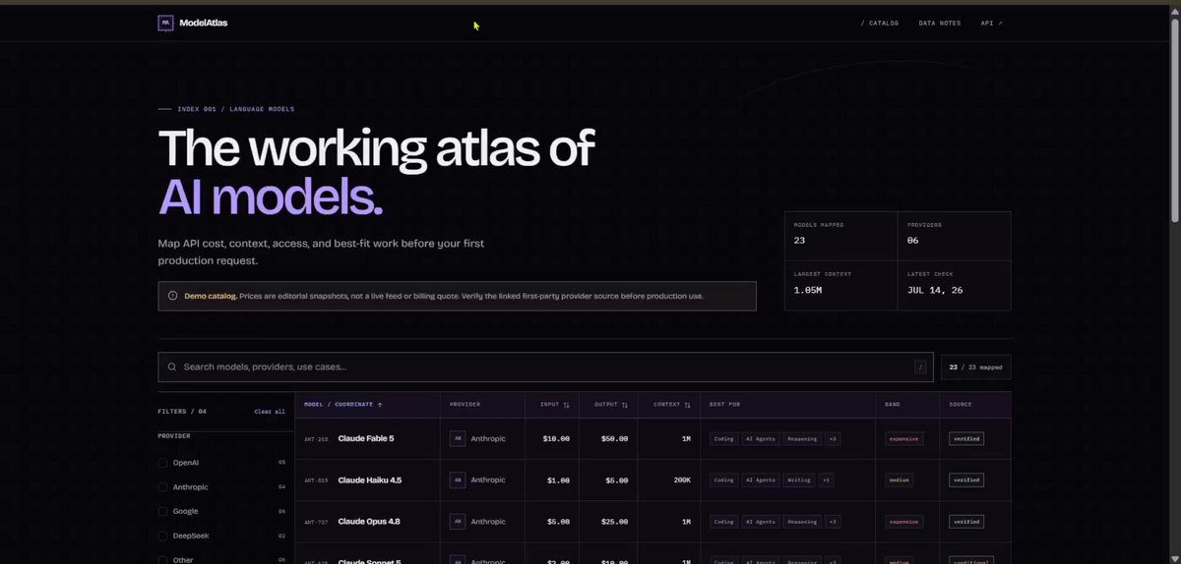Click the +3 tags chip on Claude Fable 5

pyautogui.click(x=833, y=438)
